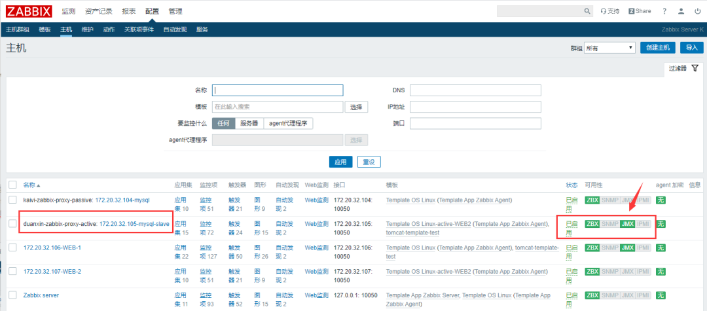Click the power sign-out icon

(698, 11)
